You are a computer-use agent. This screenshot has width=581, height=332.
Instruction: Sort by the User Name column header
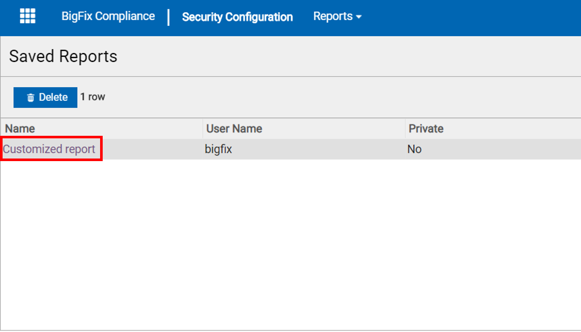pyautogui.click(x=234, y=129)
